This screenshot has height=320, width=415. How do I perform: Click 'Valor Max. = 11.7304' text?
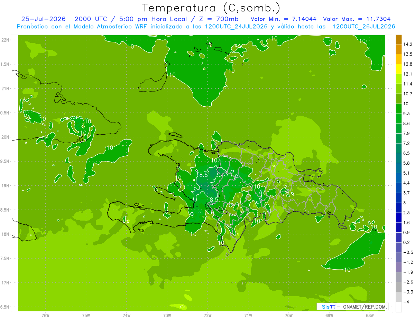point(357,19)
